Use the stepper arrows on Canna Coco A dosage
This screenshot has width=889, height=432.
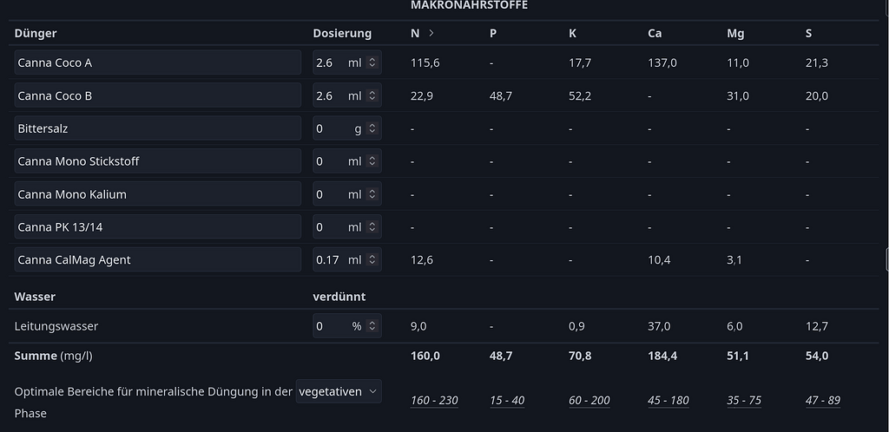[x=372, y=62]
